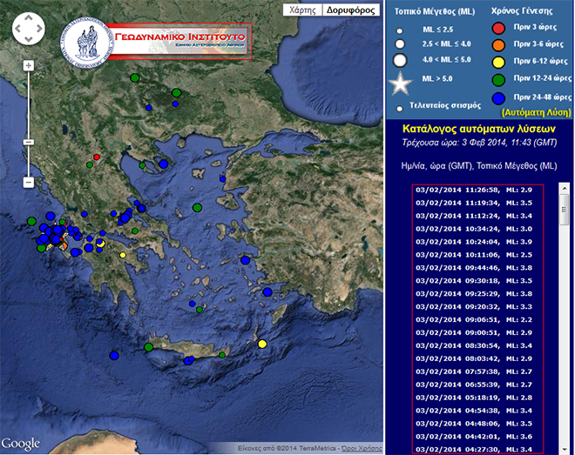
Task: Open the Όροι Χρήσης terms link
Action: tap(360, 449)
